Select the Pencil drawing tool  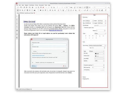tap(73, 10)
